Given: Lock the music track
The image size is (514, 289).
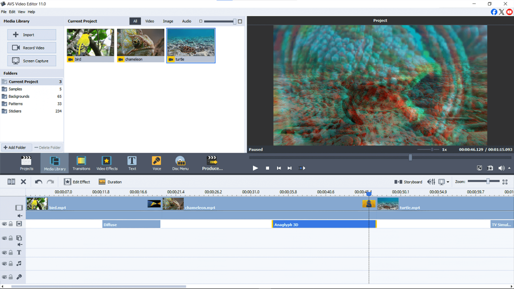Looking at the screenshot, I should pos(11,263).
